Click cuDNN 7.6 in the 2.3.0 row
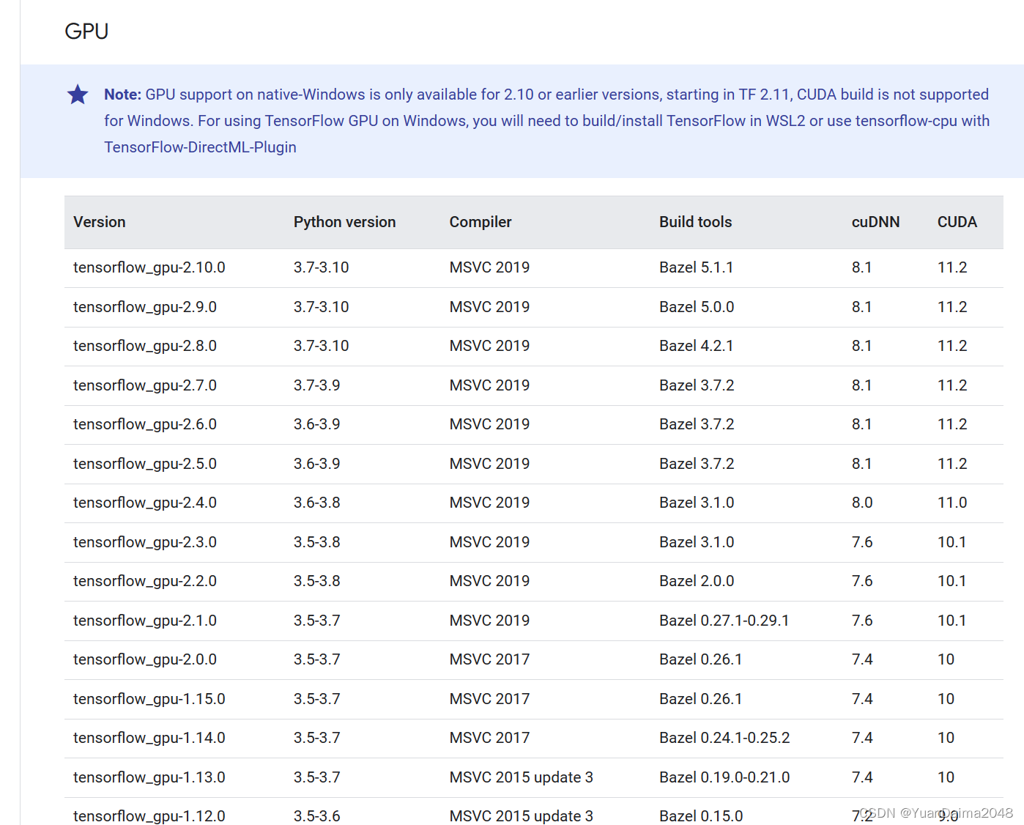This screenshot has height=825, width=1024. 862,542
